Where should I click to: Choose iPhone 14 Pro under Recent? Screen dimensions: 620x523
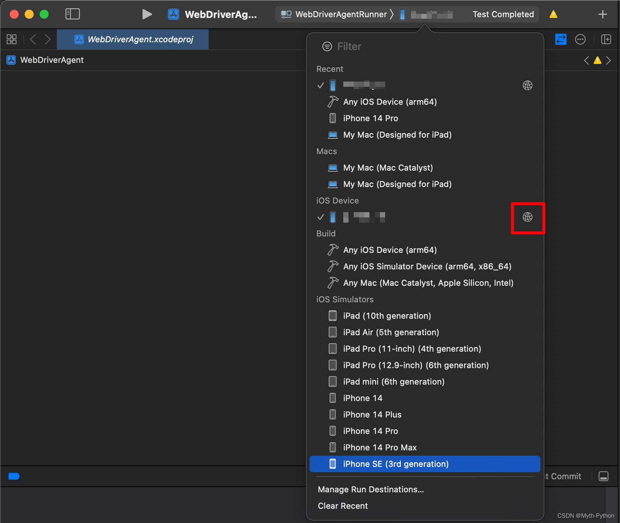click(425, 118)
